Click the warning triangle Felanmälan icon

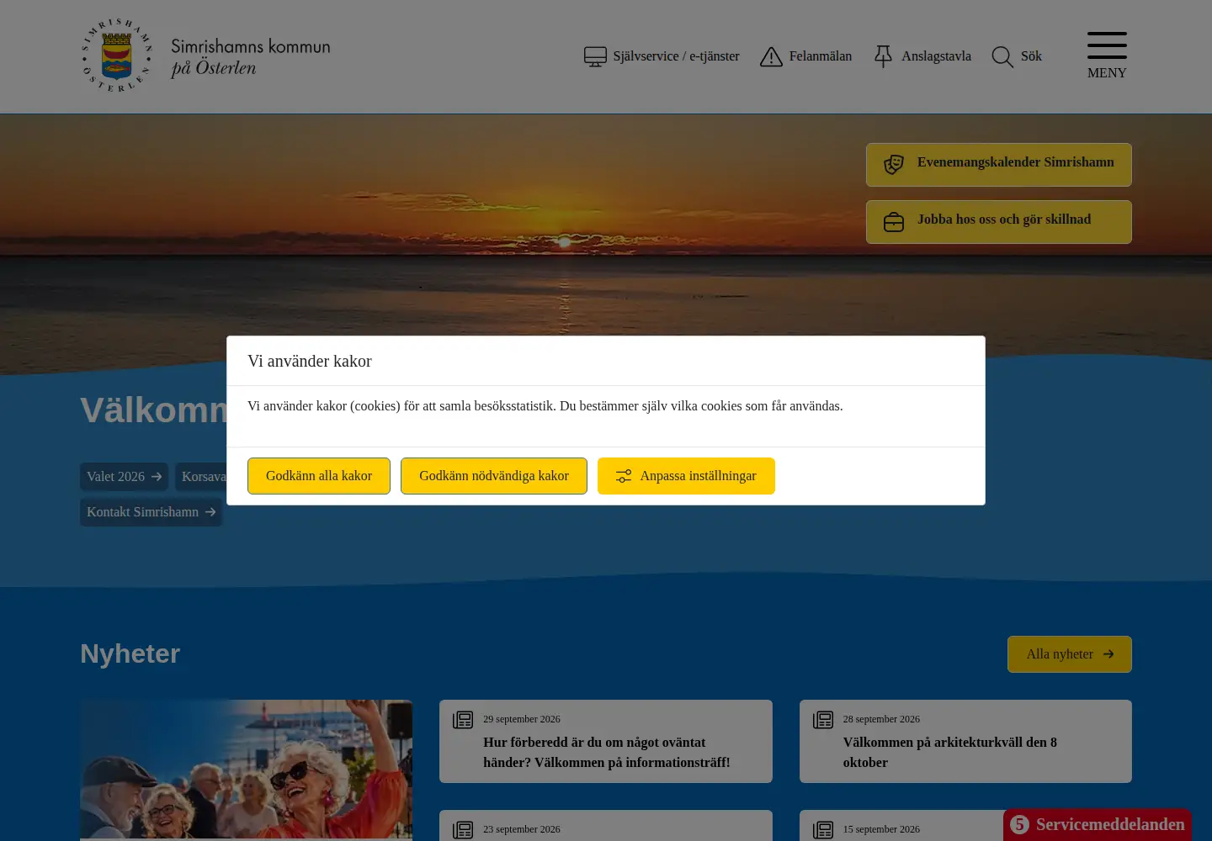pyautogui.click(x=771, y=56)
